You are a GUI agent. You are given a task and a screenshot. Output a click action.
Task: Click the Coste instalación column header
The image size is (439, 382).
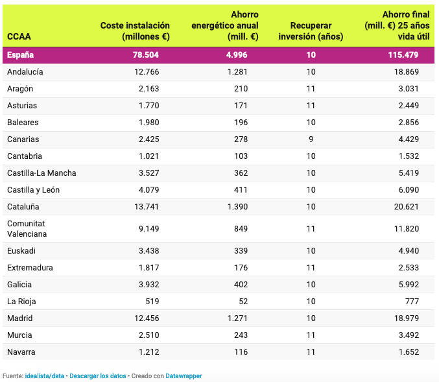point(135,31)
